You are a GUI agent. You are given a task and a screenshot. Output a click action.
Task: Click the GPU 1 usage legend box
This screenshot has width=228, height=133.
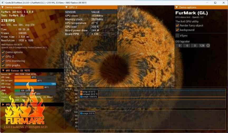pyautogui.click(x=87, y=114)
